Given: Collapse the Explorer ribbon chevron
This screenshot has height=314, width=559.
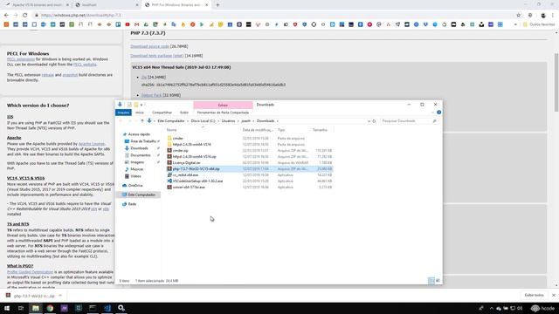Looking at the screenshot, I should pyautogui.click(x=433, y=113).
